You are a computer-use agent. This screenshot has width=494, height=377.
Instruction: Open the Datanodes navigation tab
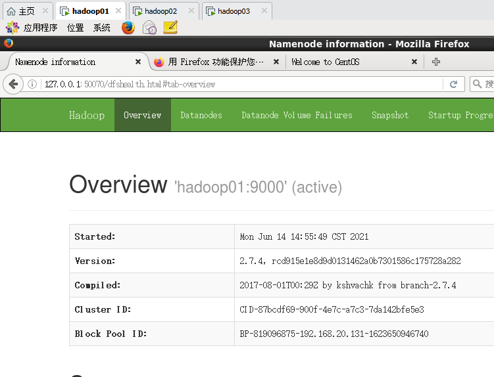201,115
